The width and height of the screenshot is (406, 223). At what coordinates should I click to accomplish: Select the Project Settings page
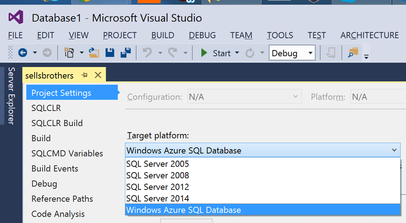(72, 92)
